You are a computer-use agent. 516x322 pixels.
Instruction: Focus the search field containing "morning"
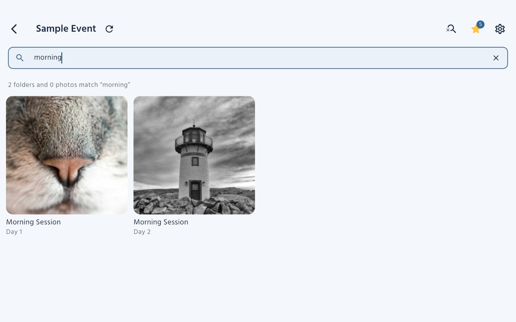pos(258,58)
